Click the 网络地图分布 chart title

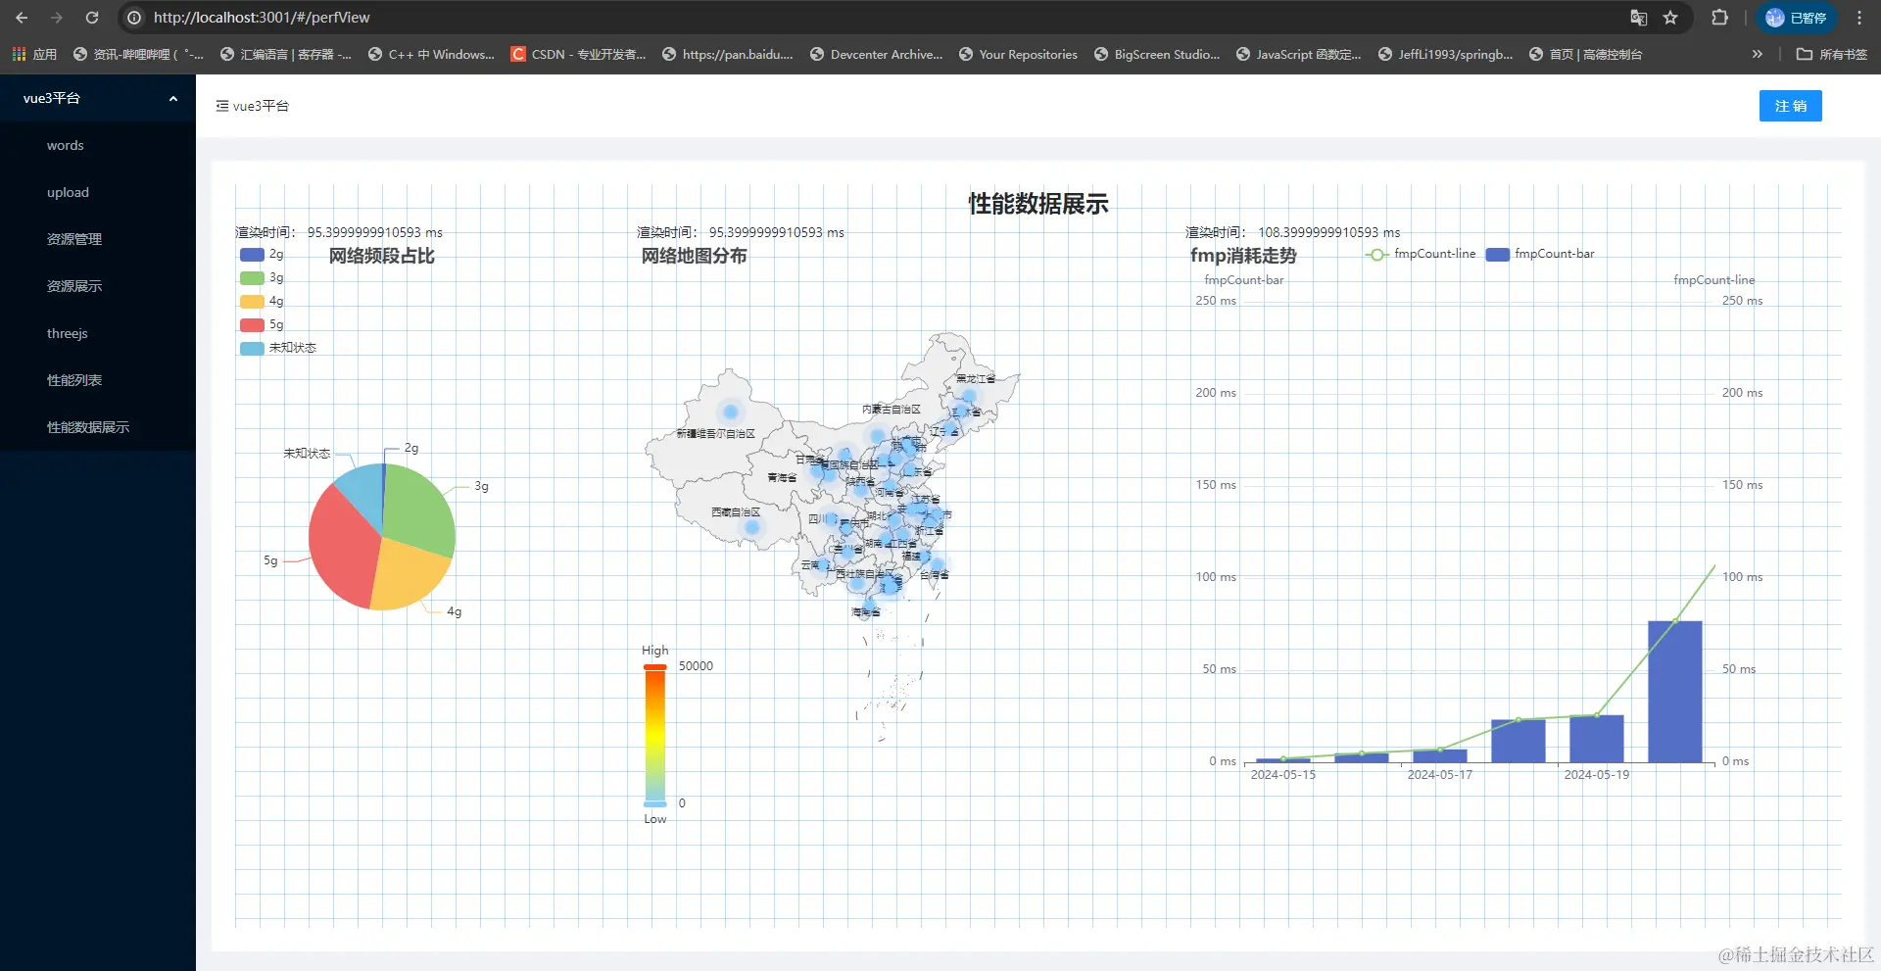pos(695,256)
